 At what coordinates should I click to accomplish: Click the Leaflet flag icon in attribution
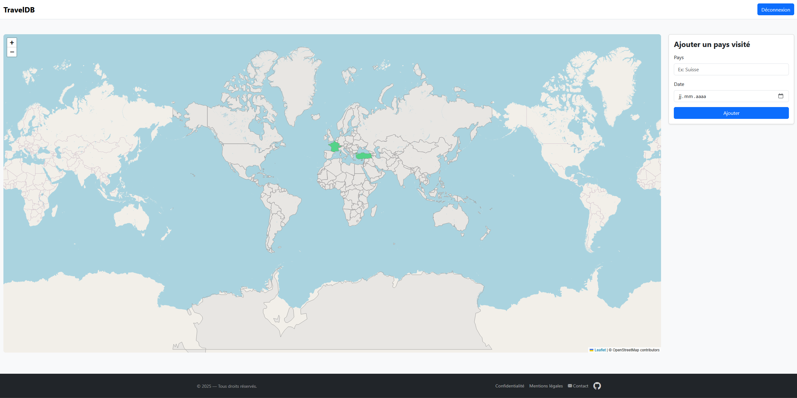[592, 350]
